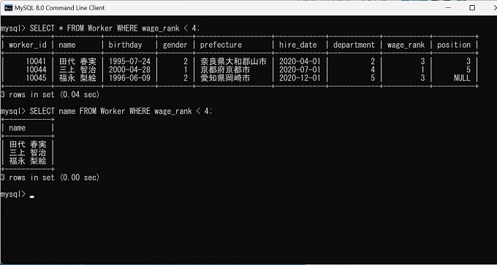The width and height of the screenshot is (497, 265).
Task: Click the MySQL window icon in title bar
Action: (x=8, y=7)
